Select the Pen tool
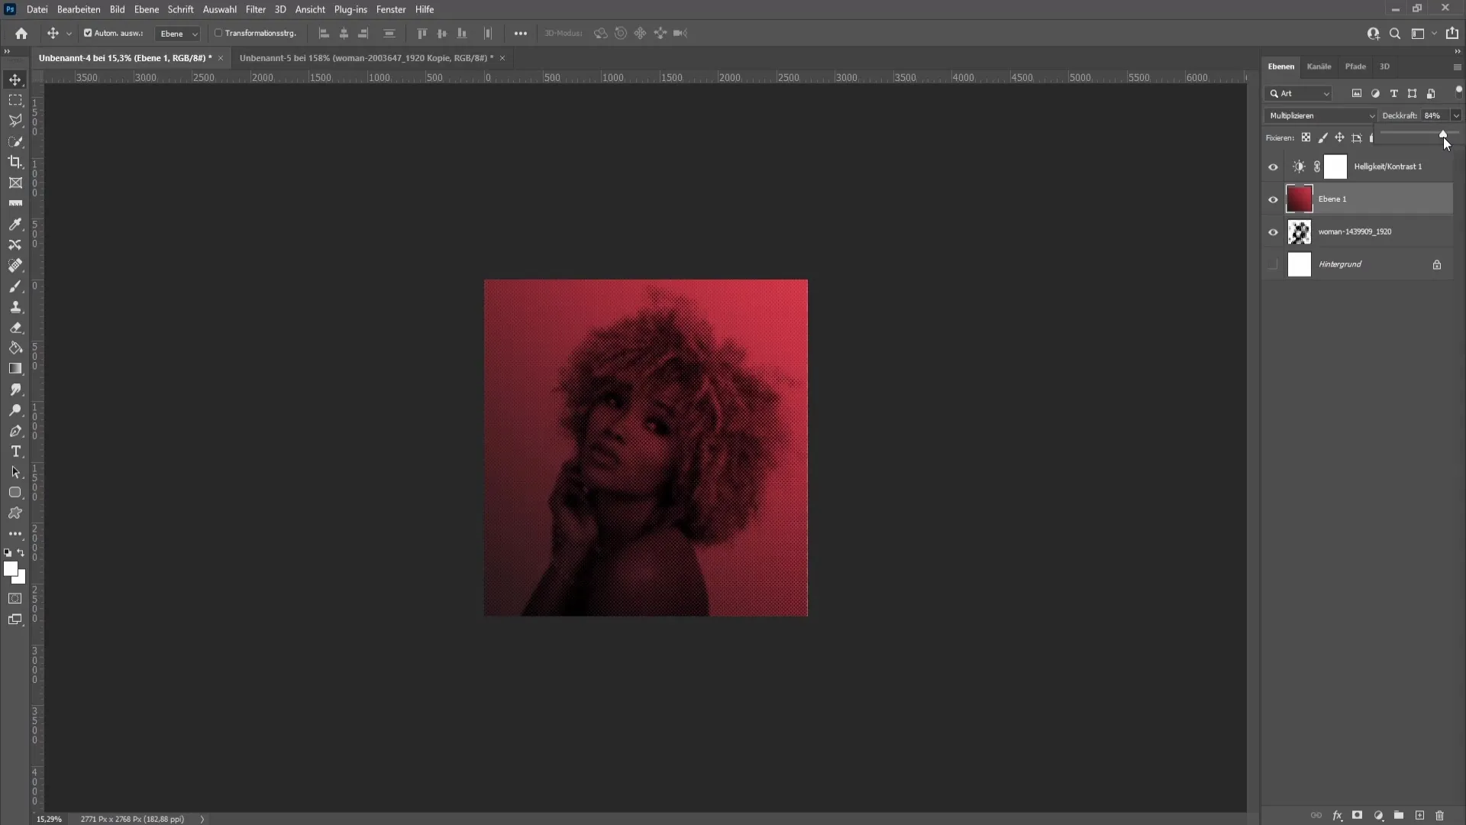This screenshot has width=1466, height=825. pos(15,431)
